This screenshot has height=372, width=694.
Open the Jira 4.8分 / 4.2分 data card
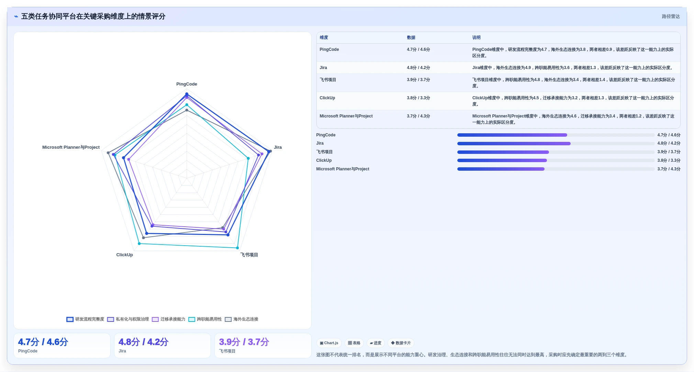tap(162, 346)
